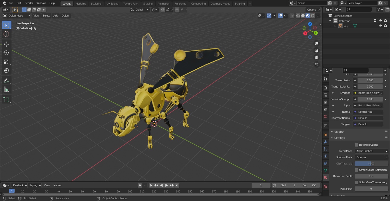The width and height of the screenshot is (390, 201).
Task: Open the Modifier properties wrench tab
Action: (x=325, y=142)
